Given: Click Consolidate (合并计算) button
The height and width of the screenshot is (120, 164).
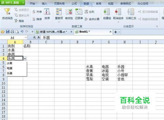Looking at the screenshot, I should pyautogui.click(x=92, y=19).
